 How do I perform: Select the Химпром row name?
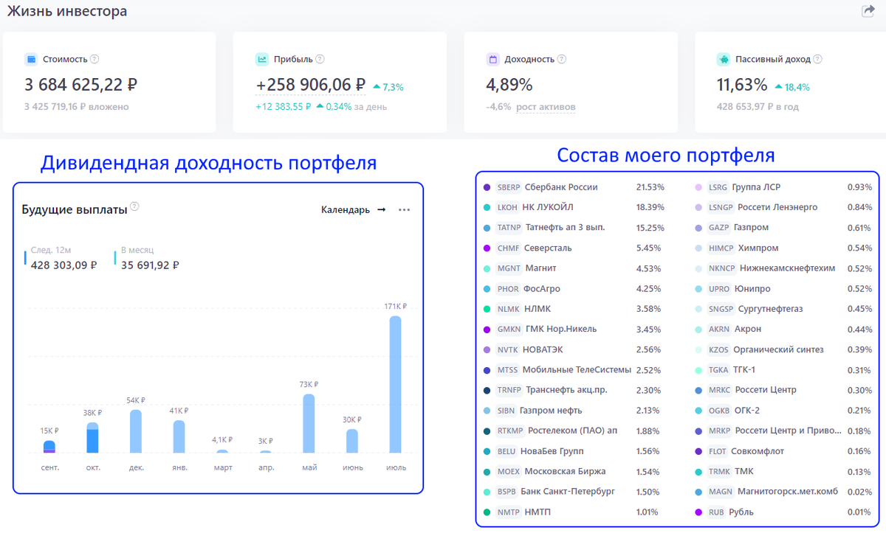tap(759, 248)
